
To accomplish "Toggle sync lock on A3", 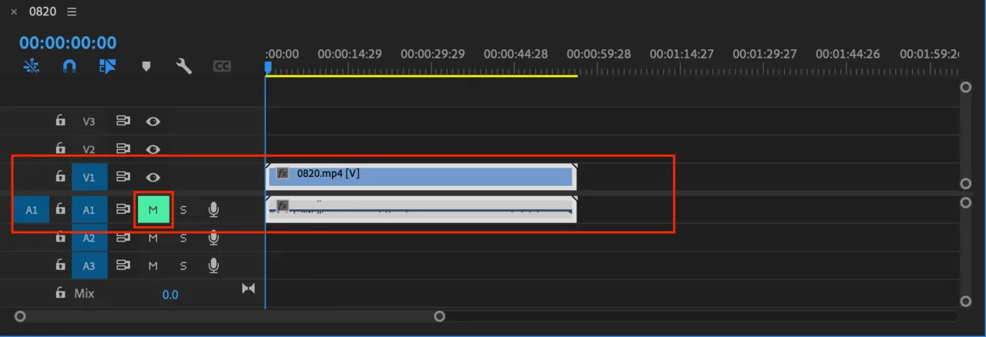I will coord(122,265).
